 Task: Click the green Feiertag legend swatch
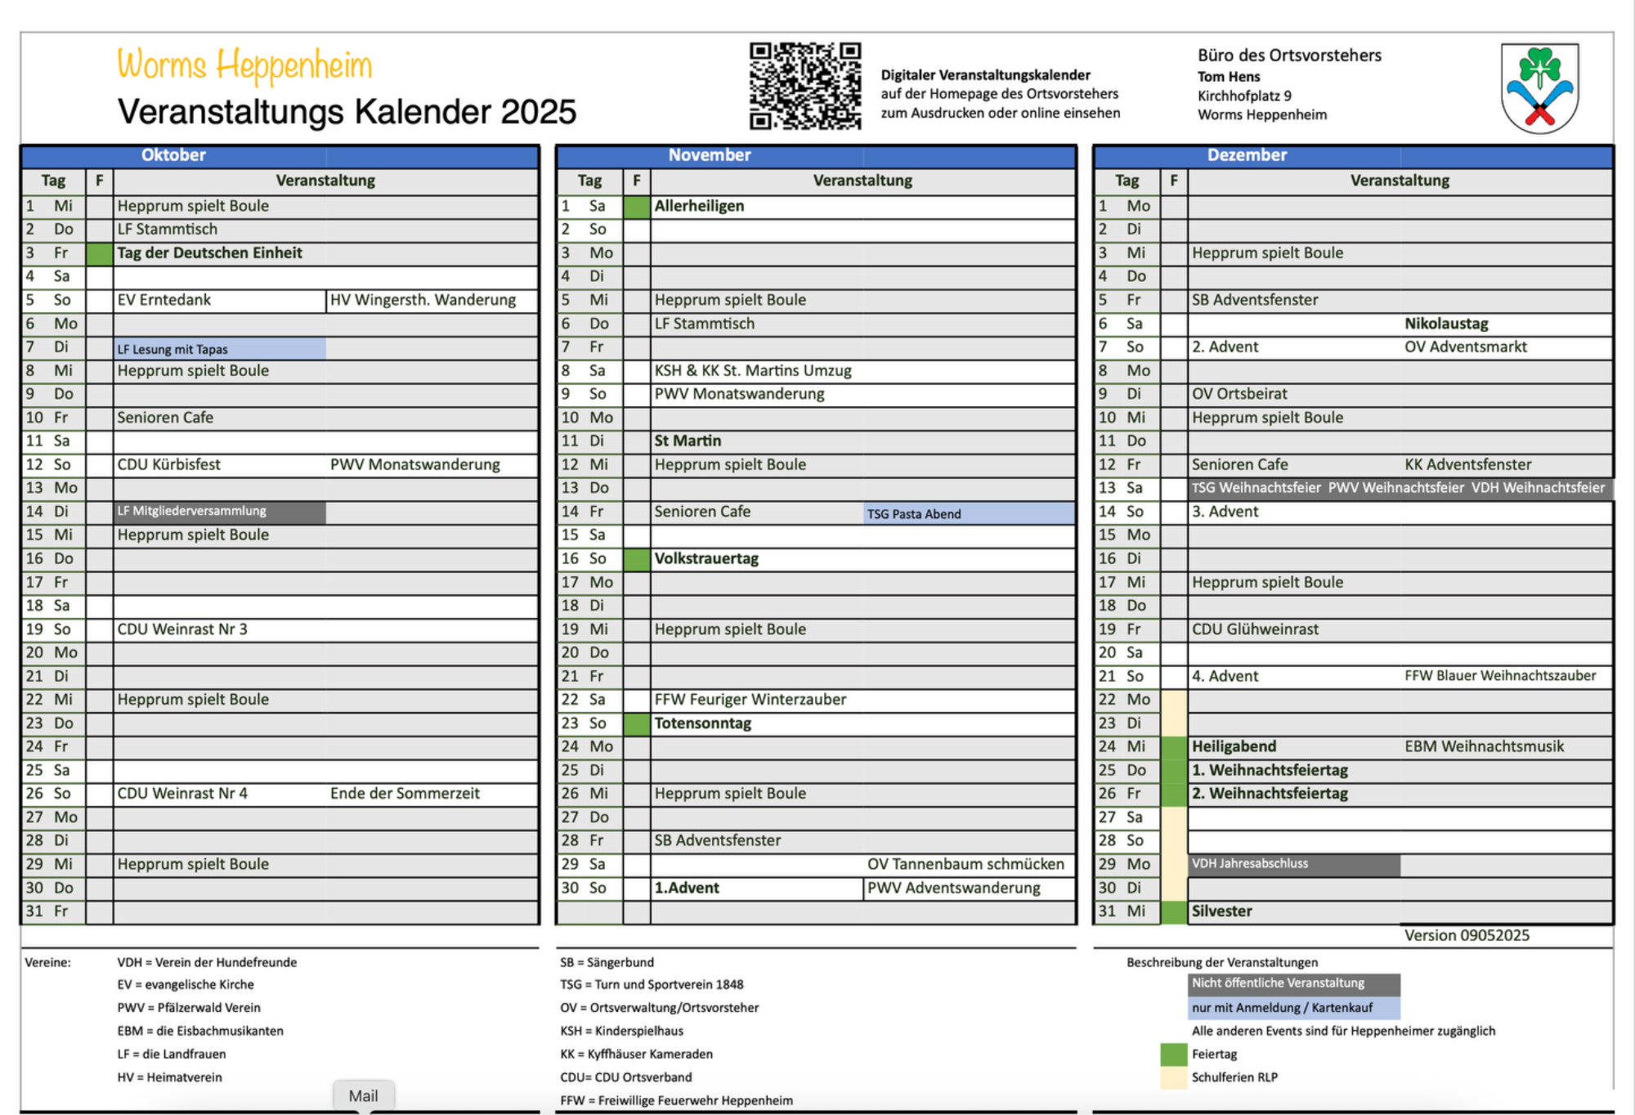click(1174, 1055)
